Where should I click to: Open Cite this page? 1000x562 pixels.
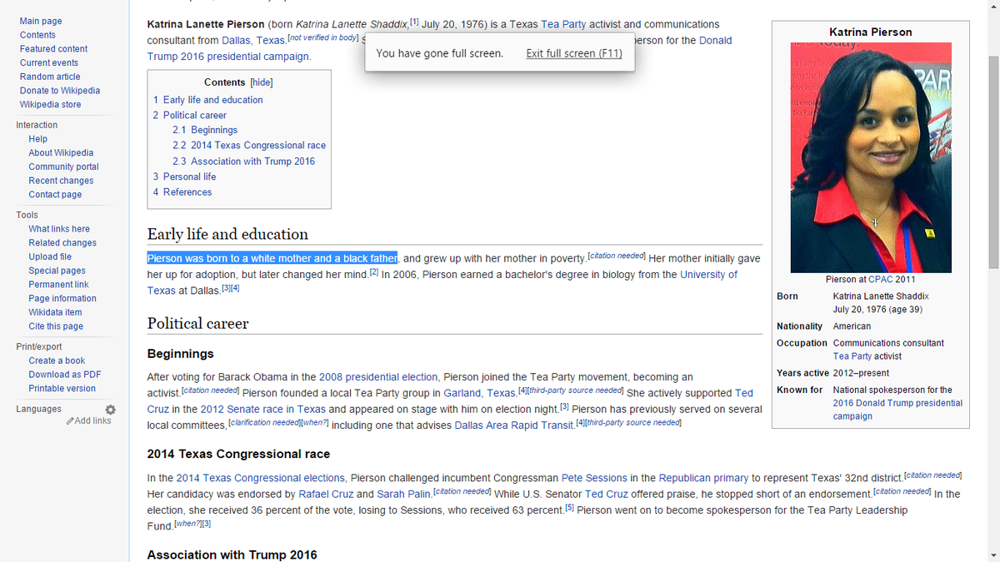[x=56, y=326]
